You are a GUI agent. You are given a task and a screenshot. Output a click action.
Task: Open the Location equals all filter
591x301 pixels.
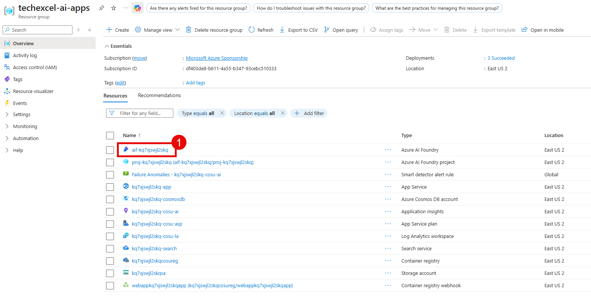(254, 113)
